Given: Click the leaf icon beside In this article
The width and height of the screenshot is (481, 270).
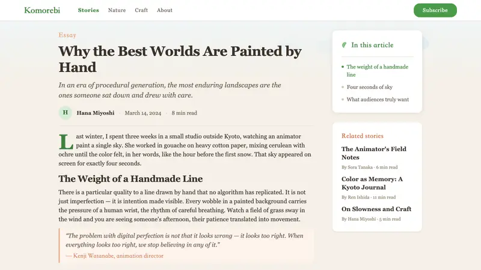Looking at the screenshot, I should [344, 45].
